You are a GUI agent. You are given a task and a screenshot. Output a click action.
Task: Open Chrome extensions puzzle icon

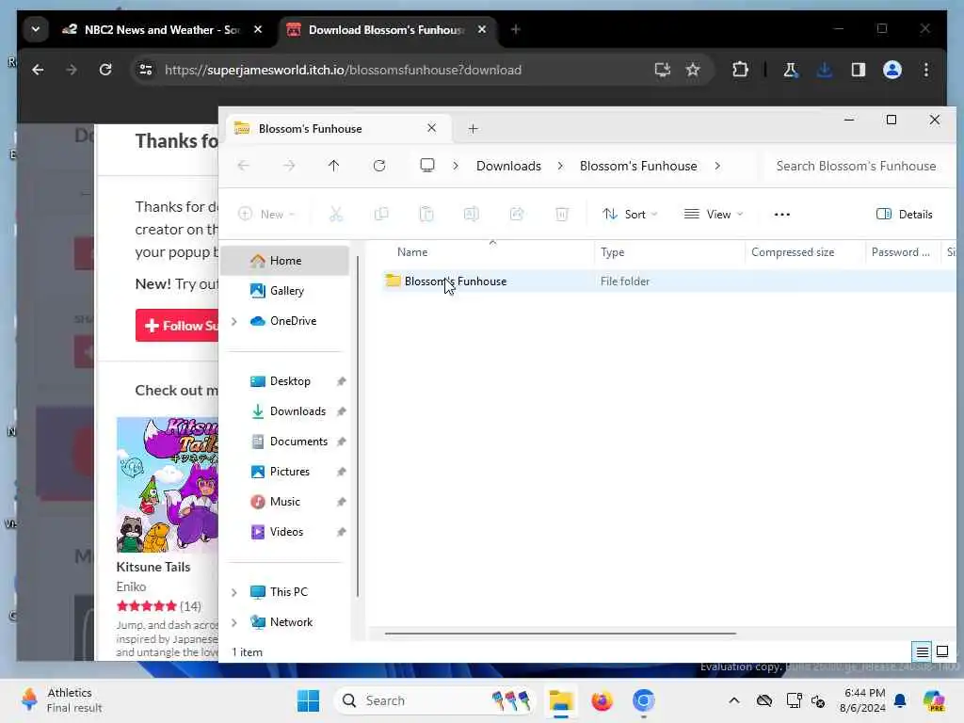pyautogui.click(x=740, y=70)
